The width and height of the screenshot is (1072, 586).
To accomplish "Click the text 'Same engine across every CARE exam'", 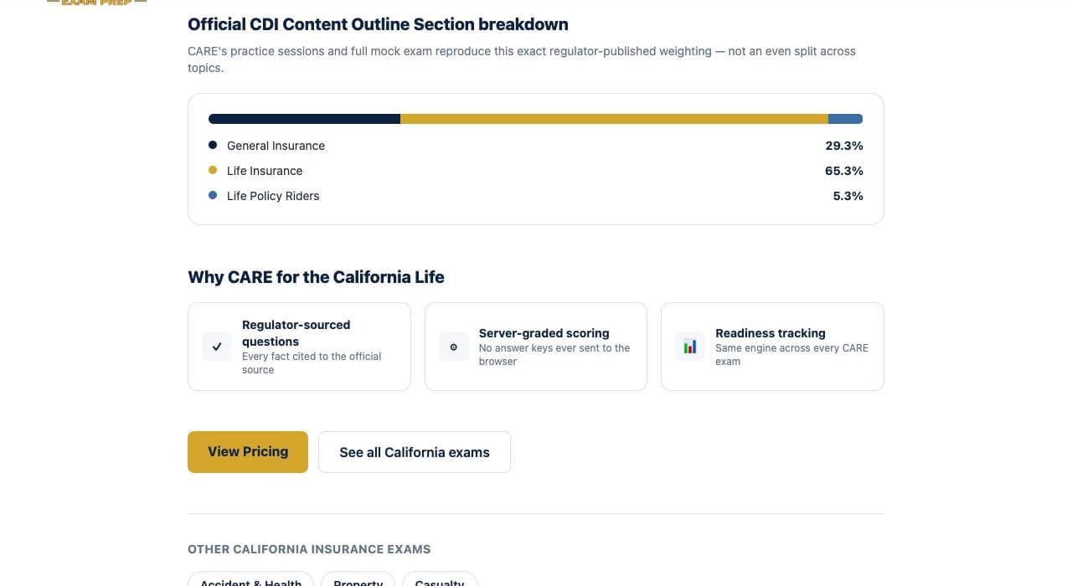I will (791, 355).
